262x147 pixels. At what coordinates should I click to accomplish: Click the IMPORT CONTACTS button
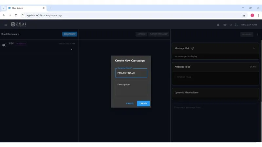159,34
